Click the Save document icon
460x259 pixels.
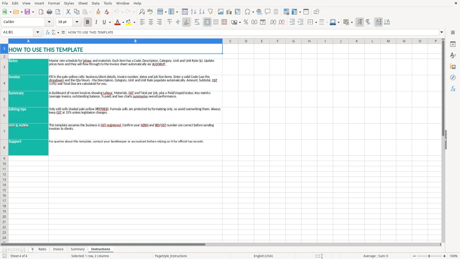pyautogui.click(x=27, y=12)
